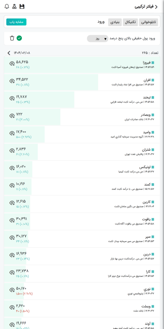Click the date navigation chevron near ۱۴۰۴/۰۲/۰۸
Image resolution: width=164 pixels, height=329 pixels.
tap(9, 53)
